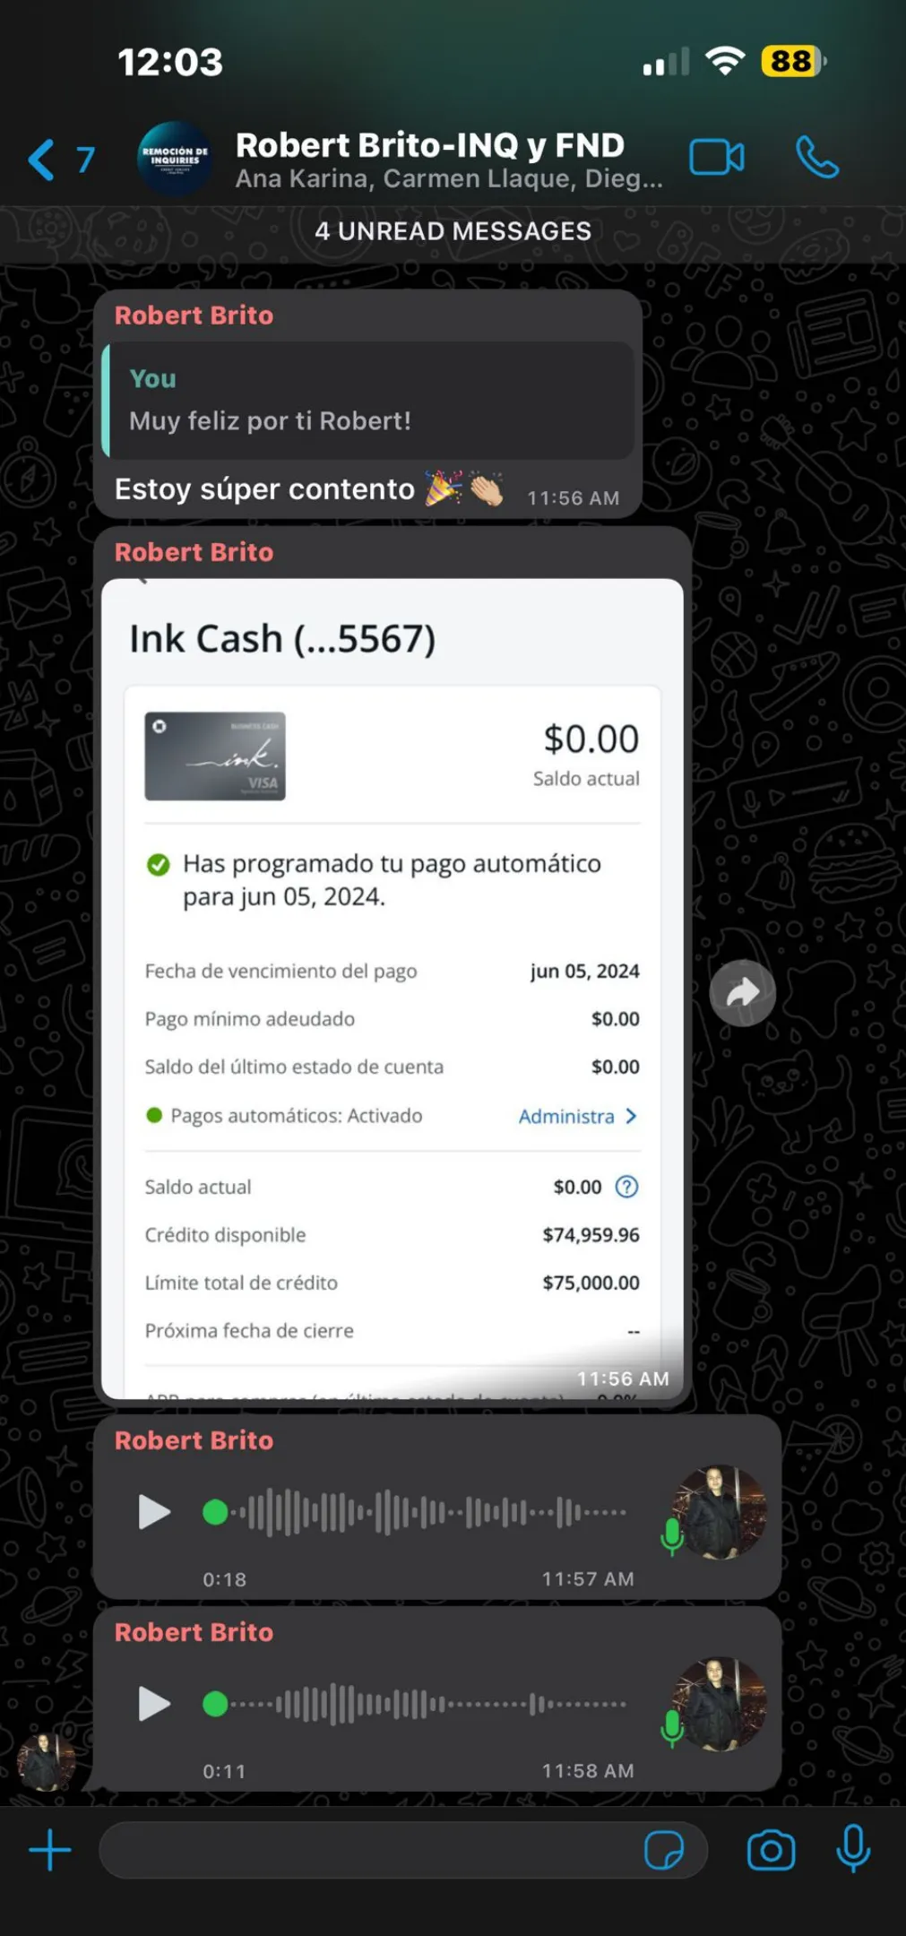Tap Robert Brito's avatar on 0:18 voice message
The width and height of the screenshot is (906, 1936).
tap(720, 1512)
